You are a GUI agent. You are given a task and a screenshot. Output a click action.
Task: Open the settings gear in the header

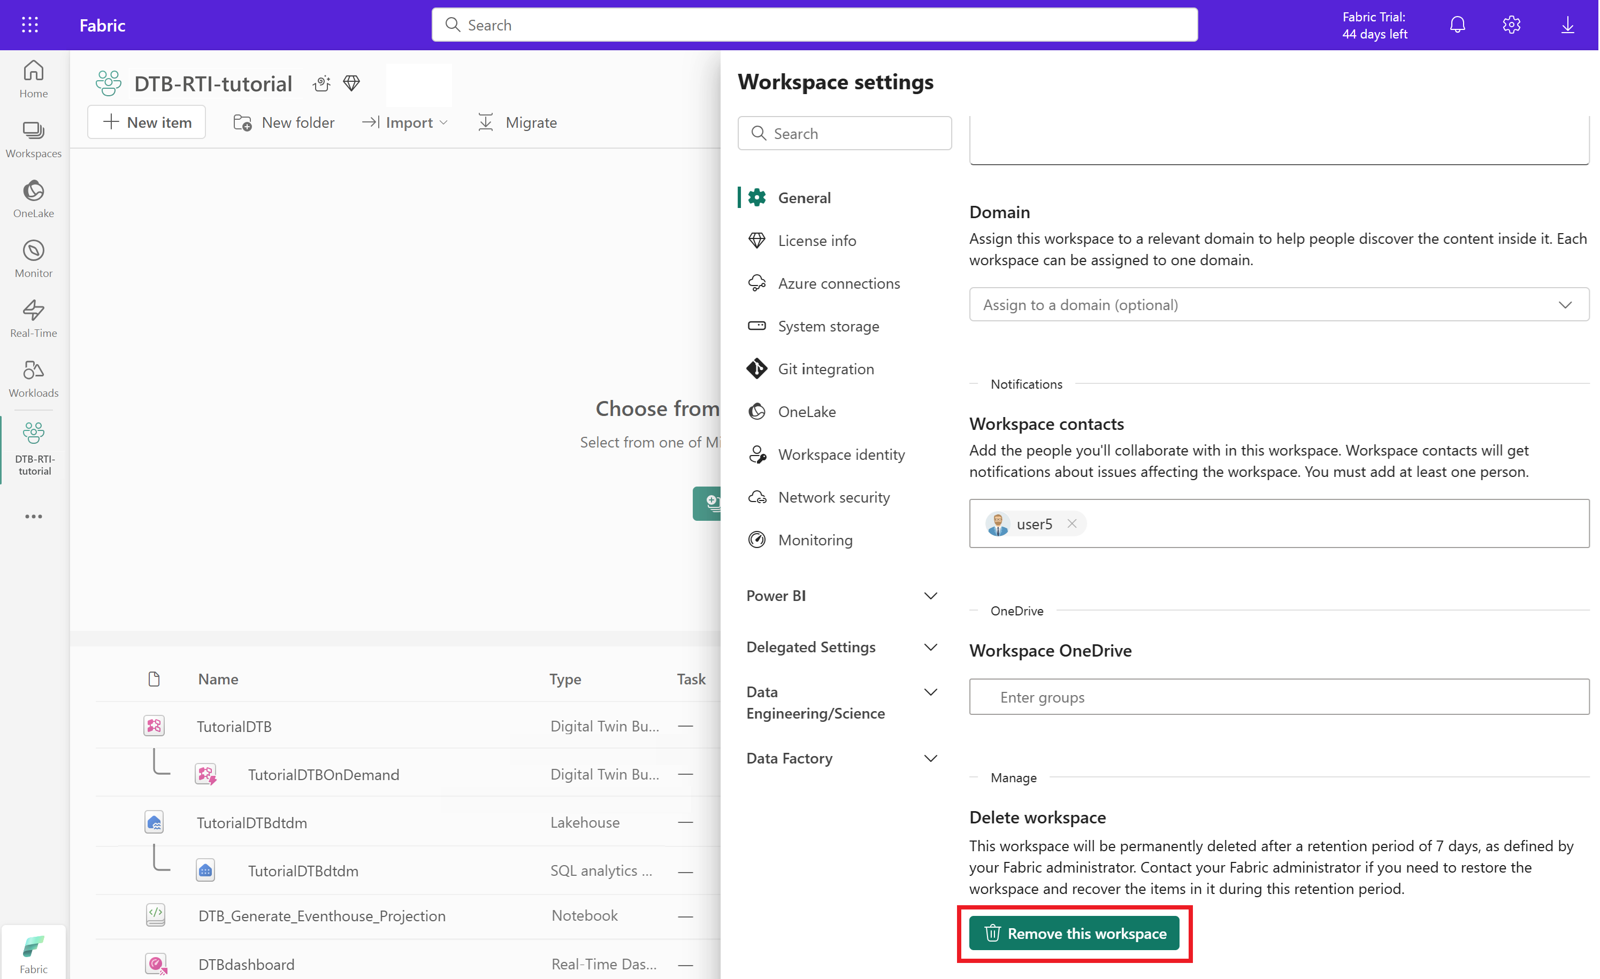[1512, 25]
